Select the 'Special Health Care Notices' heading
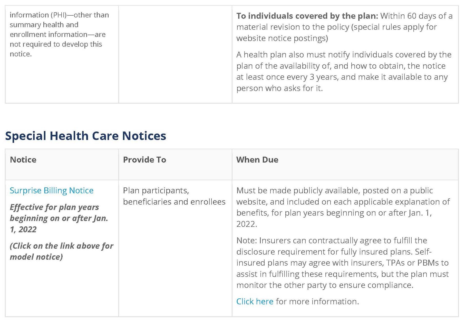 click(85, 136)
